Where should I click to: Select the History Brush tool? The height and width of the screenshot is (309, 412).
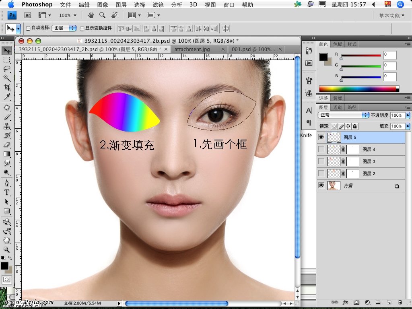click(x=7, y=135)
